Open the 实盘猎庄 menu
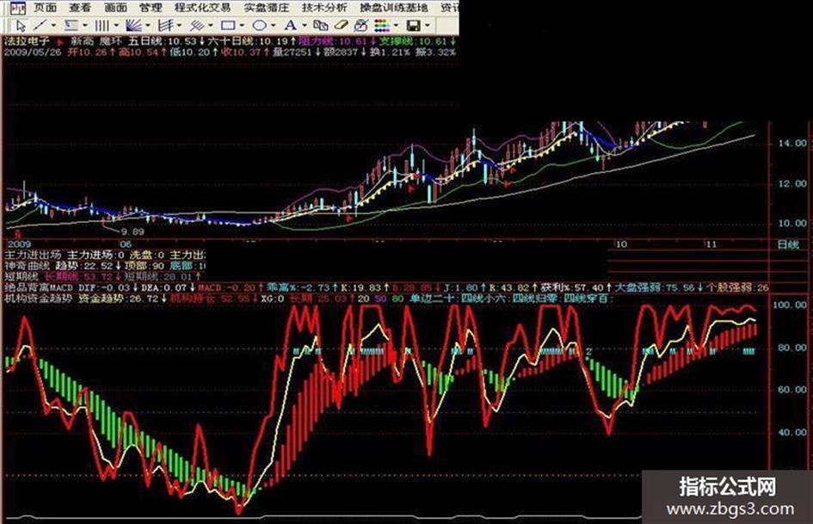 point(267,8)
